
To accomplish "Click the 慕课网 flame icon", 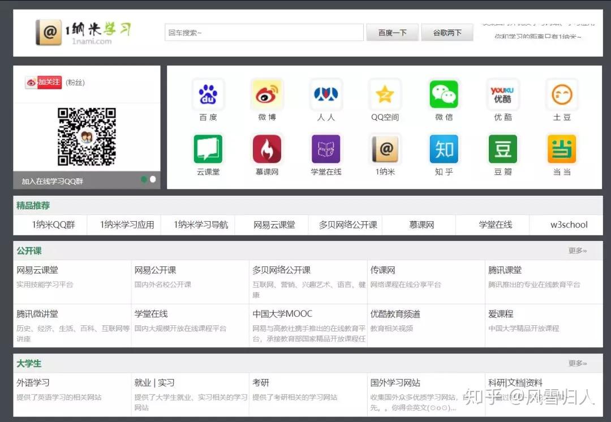I will click(267, 149).
